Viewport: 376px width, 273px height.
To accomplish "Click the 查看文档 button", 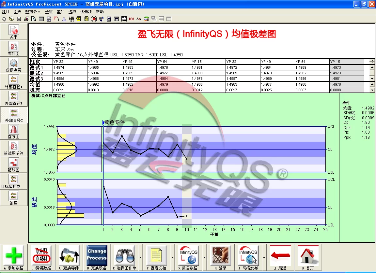I will point(157,258).
